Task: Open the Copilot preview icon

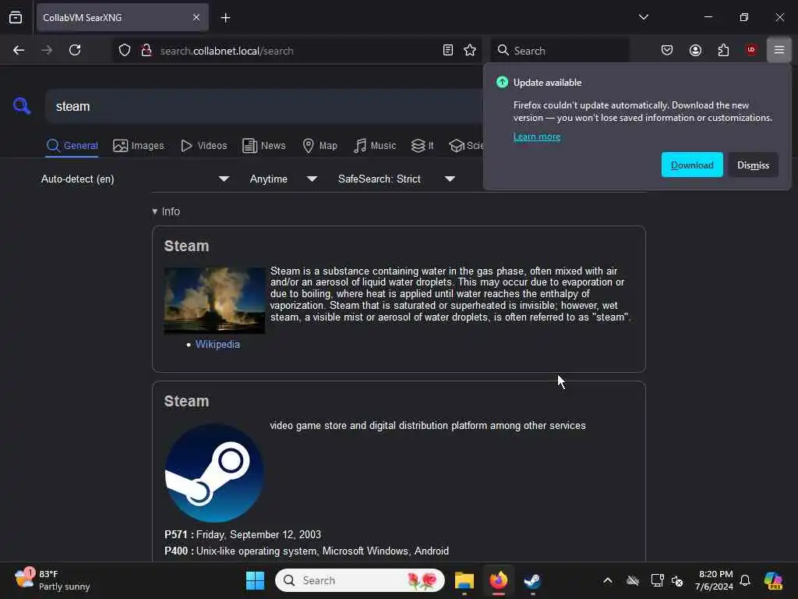Action: coord(773,580)
